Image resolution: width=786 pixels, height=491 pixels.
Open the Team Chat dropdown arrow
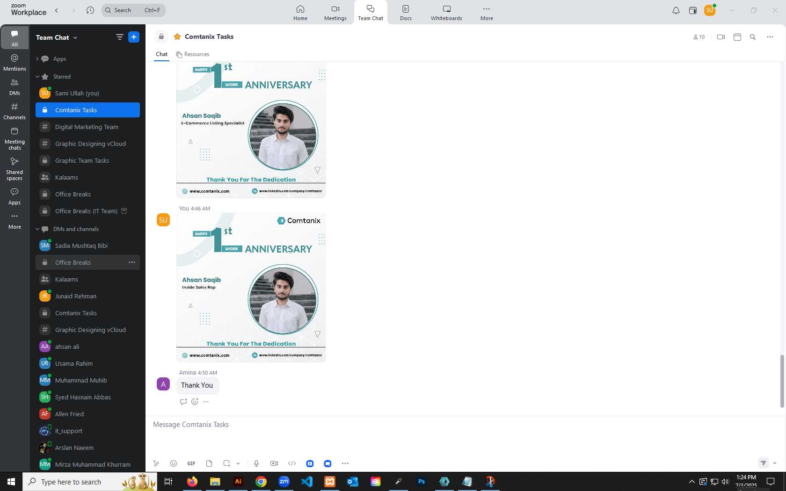75,37
